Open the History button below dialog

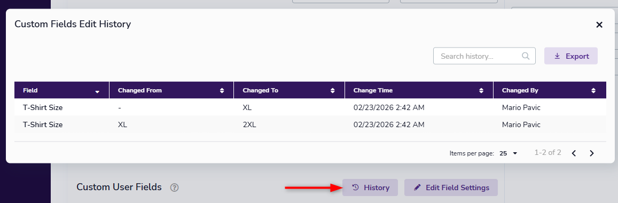[x=370, y=188]
